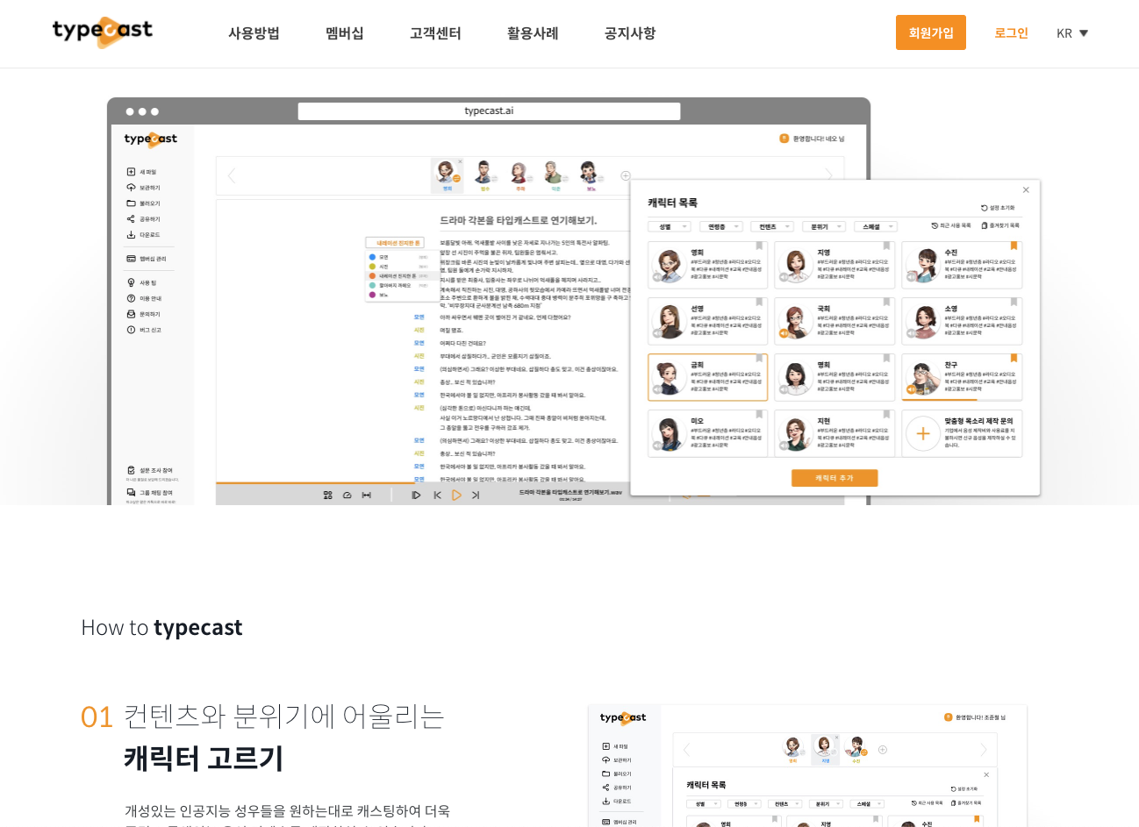Open the 스페셜 filter dropdown in the hero character list
The width and height of the screenshot is (1139, 827).
pos(876,227)
